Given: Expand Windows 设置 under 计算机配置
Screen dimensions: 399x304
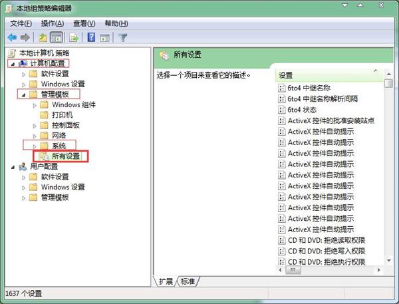Looking at the screenshot, I should (x=24, y=84).
